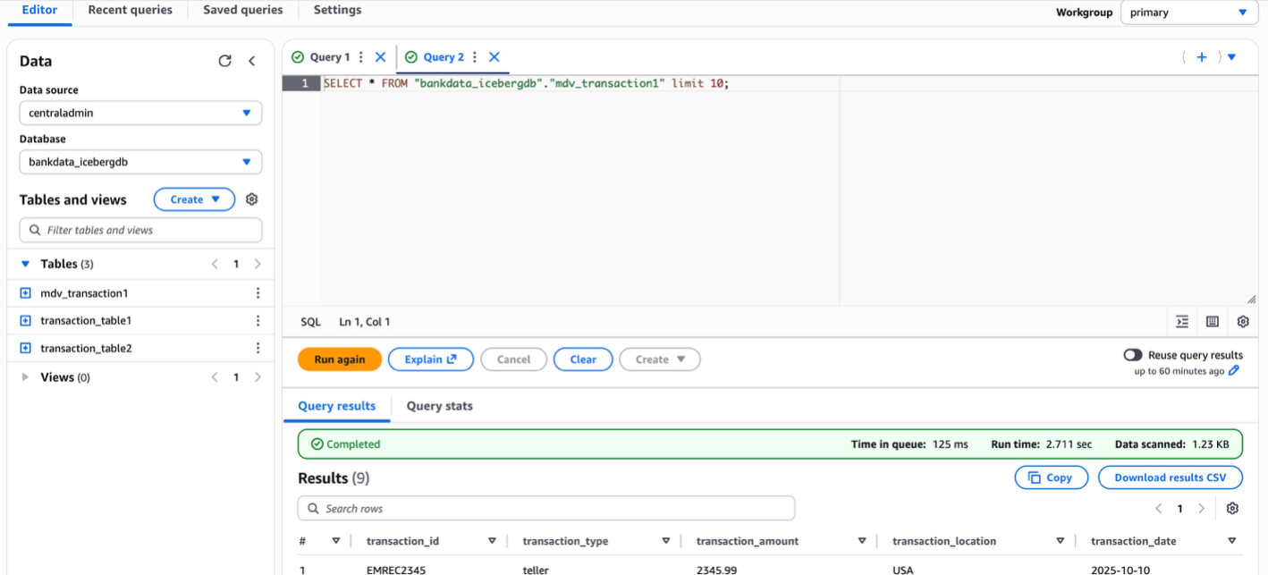Close the Query 1 tab
Image resolution: width=1268 pixels, height=575 pixels.
pos(380,57)
